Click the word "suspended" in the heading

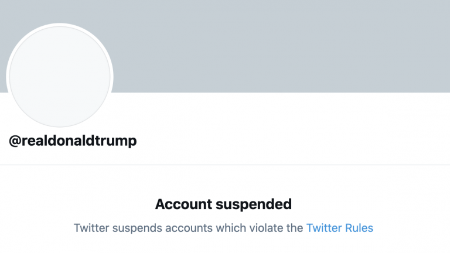point(259,204)
